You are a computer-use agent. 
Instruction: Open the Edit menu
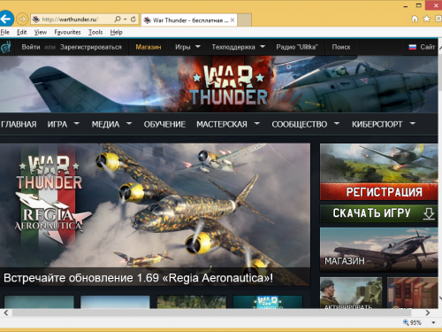(22, 32)
